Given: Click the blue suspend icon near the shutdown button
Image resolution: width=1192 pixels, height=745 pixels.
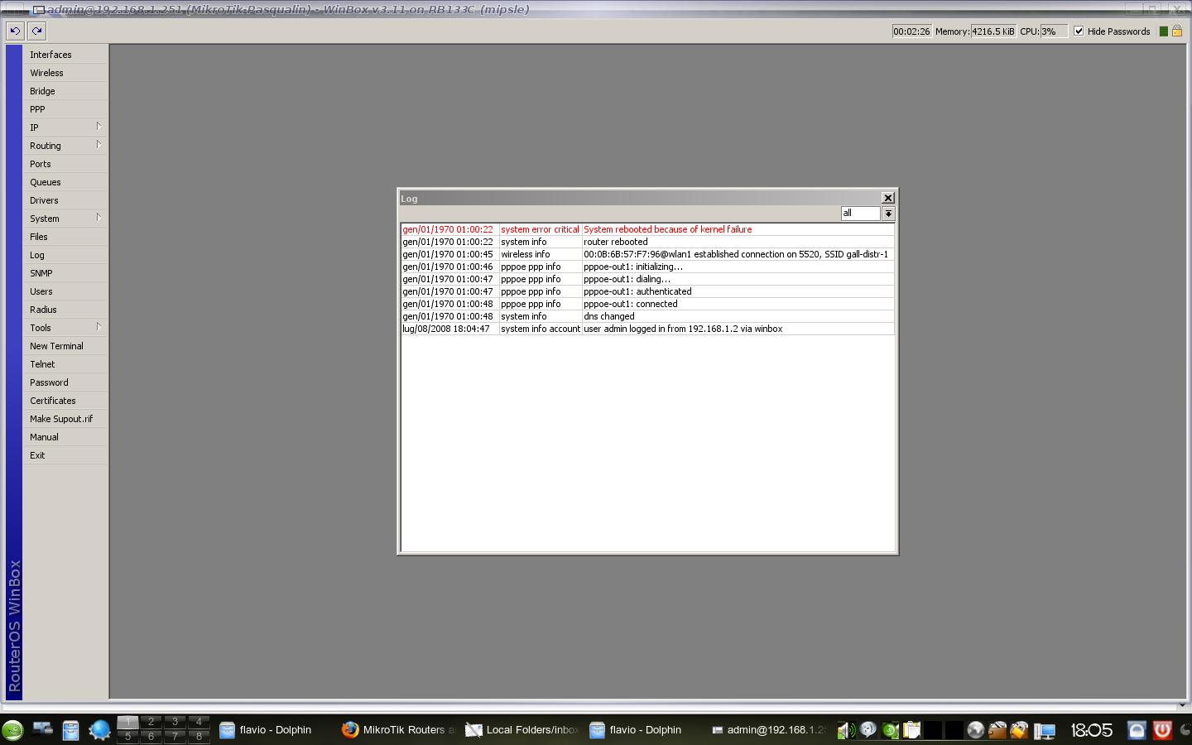Looking at the screenshot, I should [1137, 730].
